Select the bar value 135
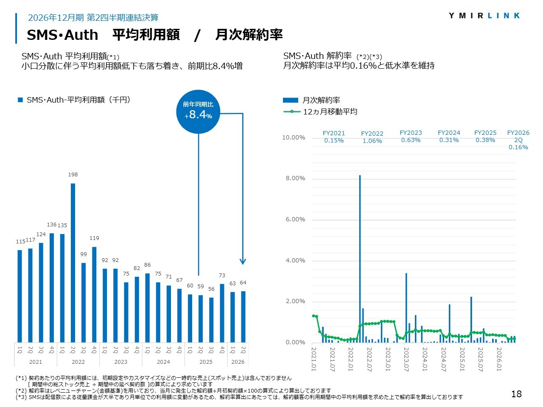This screenshot has height=407, width=543. pyautogui.click(x=62, y=226)
